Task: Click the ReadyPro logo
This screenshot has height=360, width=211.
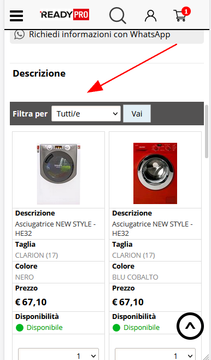Action: pyautogui.click(x=65, y=14)
